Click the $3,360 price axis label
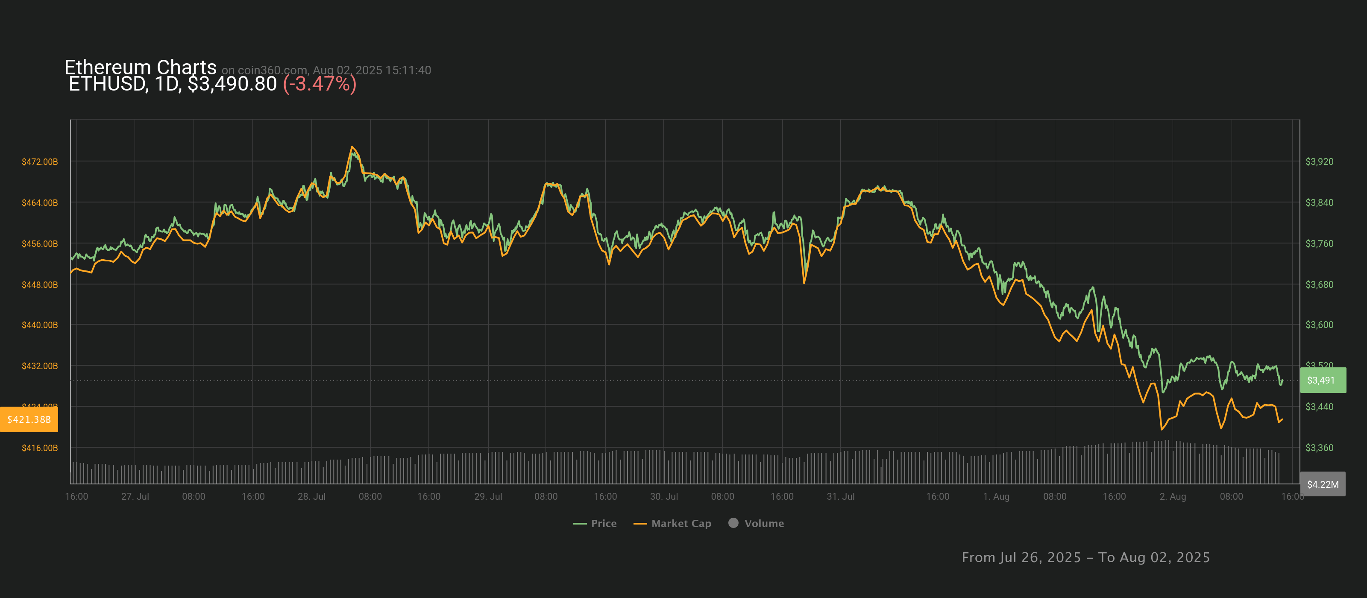Image resolution: width=1367 pixels, height=598 pixels. point(1319,448)
